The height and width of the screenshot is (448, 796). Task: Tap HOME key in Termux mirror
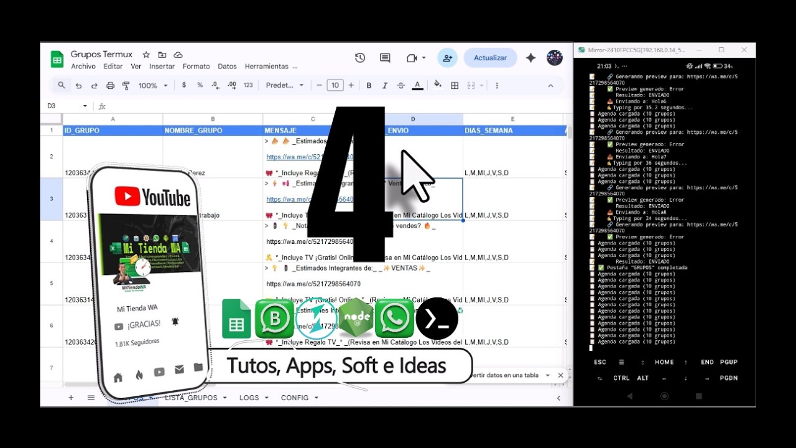pos(664,362)
